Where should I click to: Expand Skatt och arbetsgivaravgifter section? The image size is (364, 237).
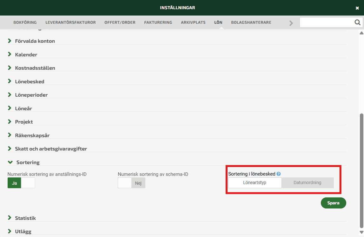[51, 149]
